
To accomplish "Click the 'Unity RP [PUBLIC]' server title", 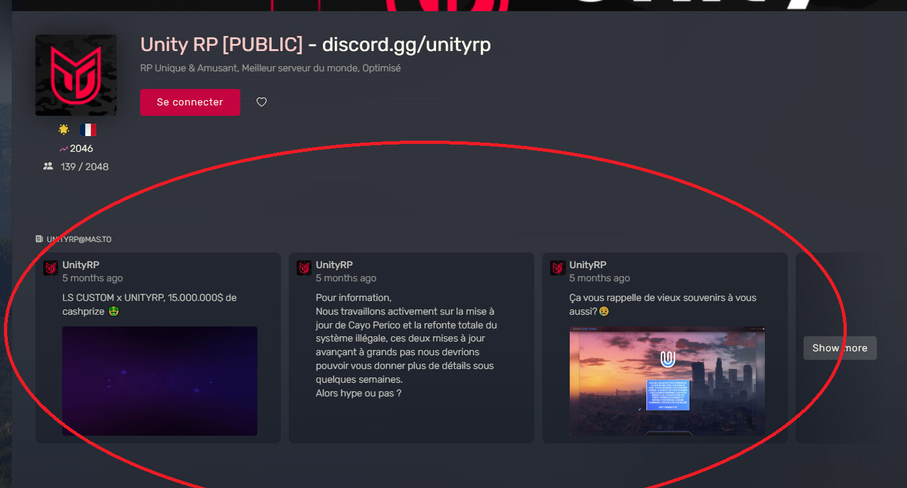I will (221, 44).
